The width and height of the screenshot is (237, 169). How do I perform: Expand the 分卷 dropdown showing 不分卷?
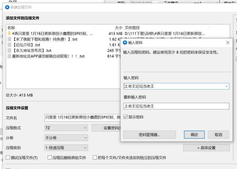point(66,138)
